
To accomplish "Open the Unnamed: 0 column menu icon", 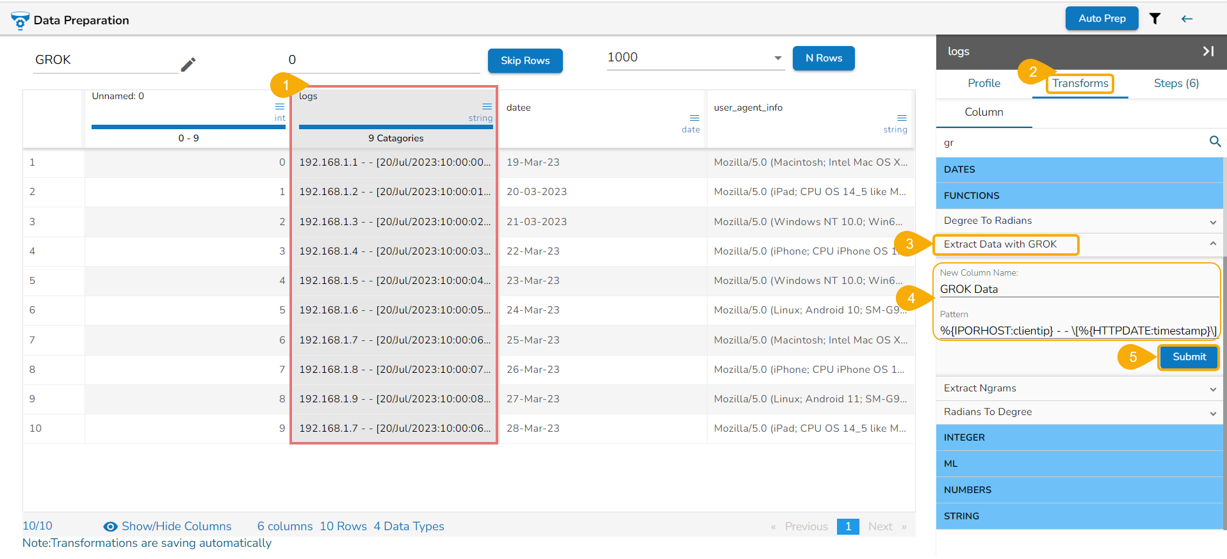I will point(280,106).
